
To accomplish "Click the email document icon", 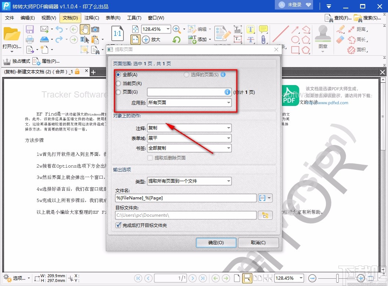I will tap(44, 29).
